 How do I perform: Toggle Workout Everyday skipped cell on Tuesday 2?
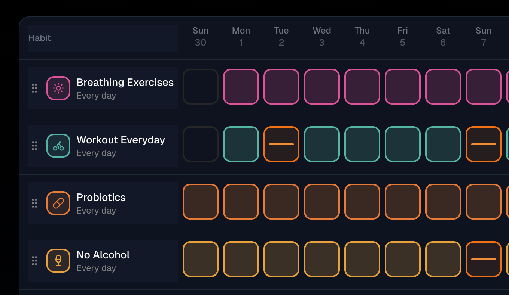click(x=281, y=144)
